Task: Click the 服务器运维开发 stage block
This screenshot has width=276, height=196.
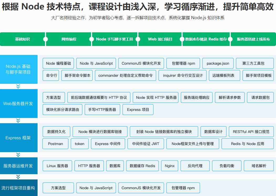Action: tap(19, 166)
